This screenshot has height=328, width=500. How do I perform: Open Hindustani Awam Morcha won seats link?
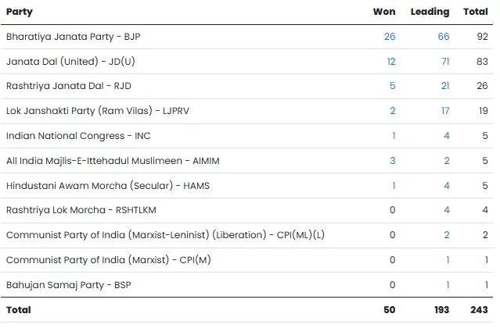coord(393,185)
